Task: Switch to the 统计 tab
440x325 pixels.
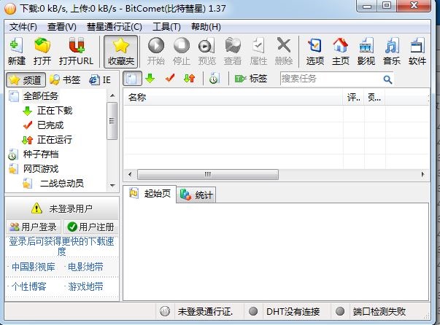Action: click(197, 195)
